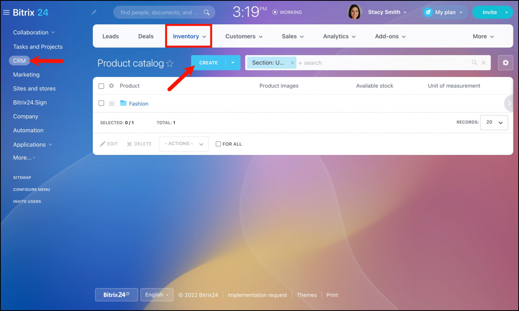Remove the Section filter chip
519x311 pixels.
(292, 63)
